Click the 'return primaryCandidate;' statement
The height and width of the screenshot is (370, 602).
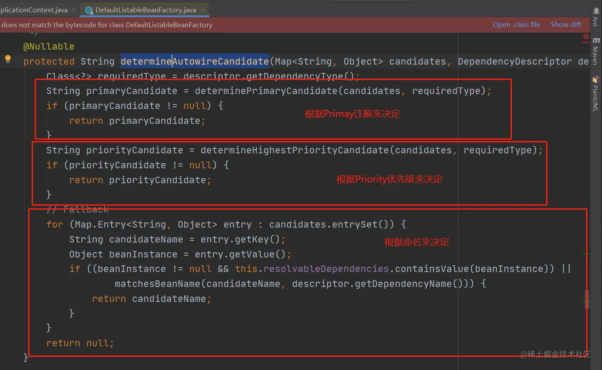click(137, 121)
